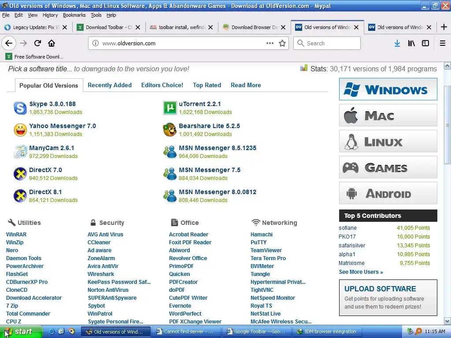Switch to Top Rated tab
The width and height of the screenshot is (451, 338).
tap(207, 85)
